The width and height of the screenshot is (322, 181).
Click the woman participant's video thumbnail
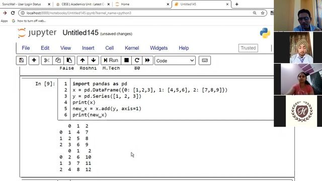point(298,79)
